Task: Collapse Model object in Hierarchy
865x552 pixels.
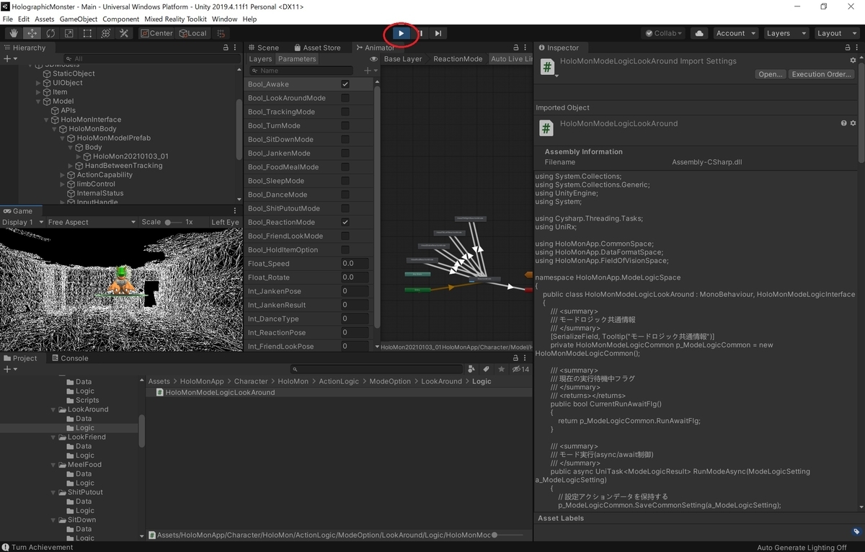Action: (39, 102)
